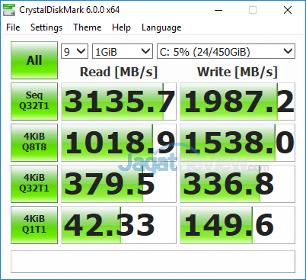Expand the 1GiB test size dropdown
This screenshot has height=280, width=306.
[x=123, y=51]
